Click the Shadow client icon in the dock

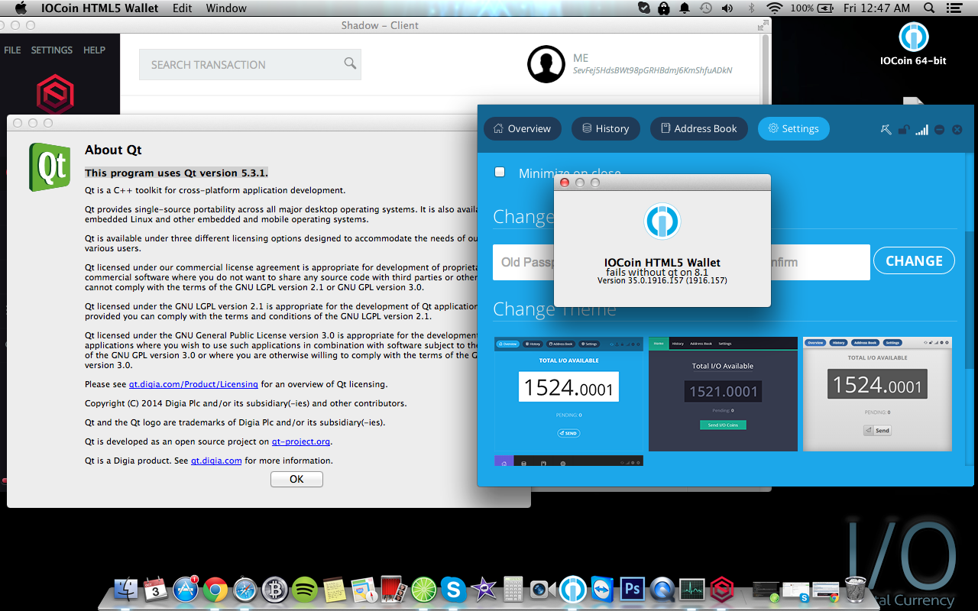pyautogui.click(x=721, y=589)
